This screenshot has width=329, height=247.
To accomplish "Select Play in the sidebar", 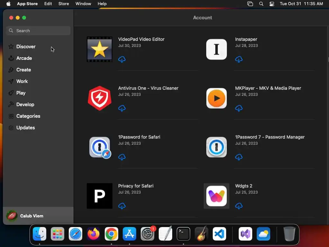I will click(38, 93).
